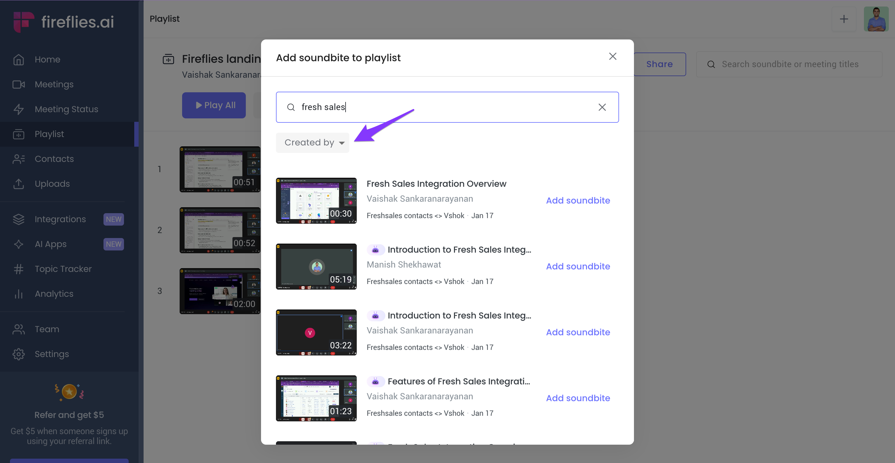Select Playlist in sidebar
This screenshot has width=895, height=463.
49,134
